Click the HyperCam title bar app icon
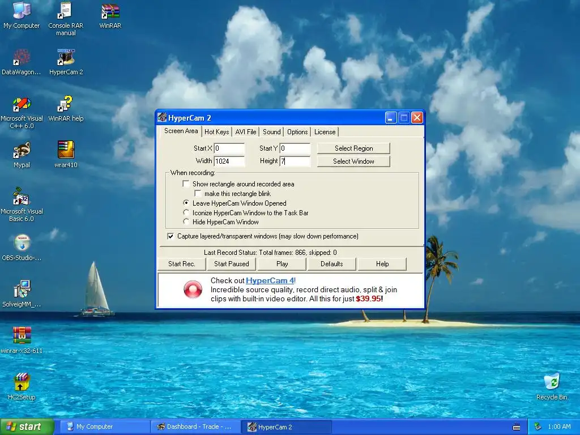 click(162, 117)
